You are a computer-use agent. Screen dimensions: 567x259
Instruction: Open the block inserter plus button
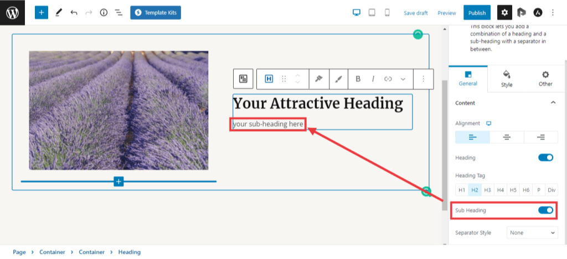pyautogui.click(x=42, y=13)
